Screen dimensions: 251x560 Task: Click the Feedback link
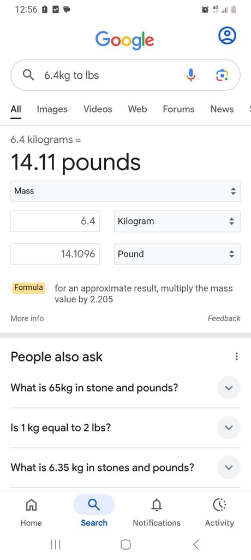[x=224, y=318]
